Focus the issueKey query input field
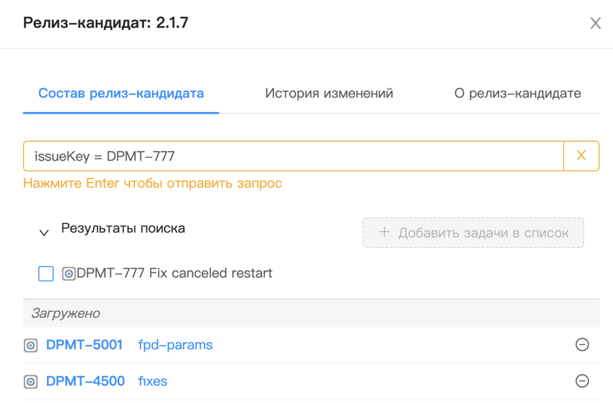The image size is (613, 403). click(x=293, y=156)
